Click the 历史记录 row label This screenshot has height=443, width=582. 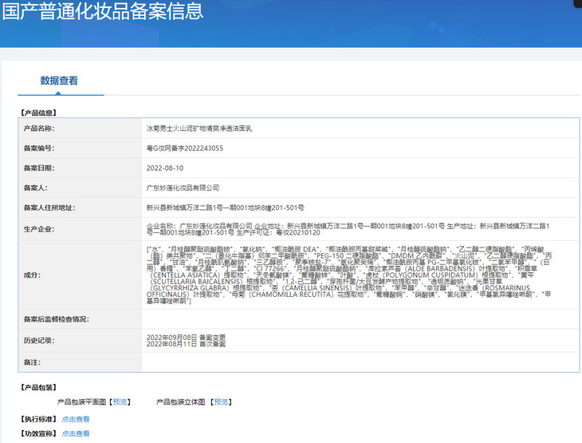pyautogui.click(x=38, y=341)
